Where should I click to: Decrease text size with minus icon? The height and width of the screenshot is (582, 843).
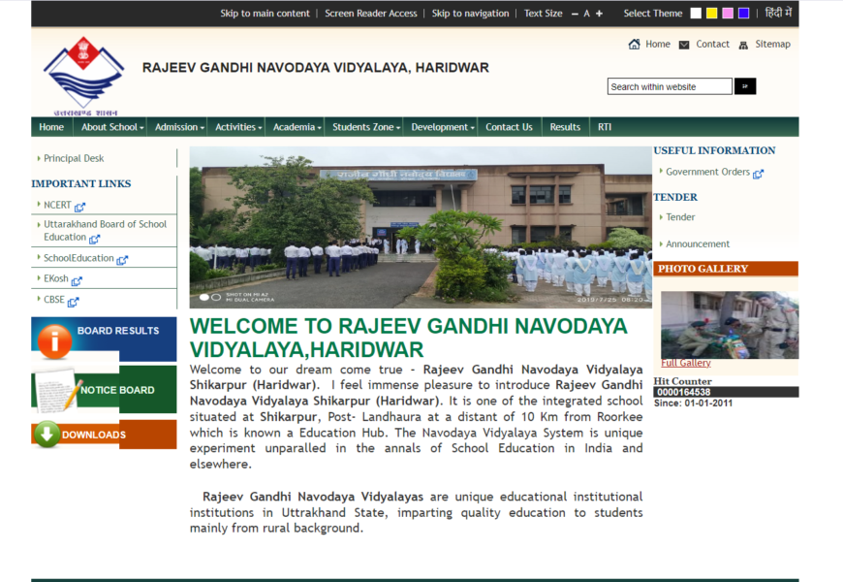[575, 14]
